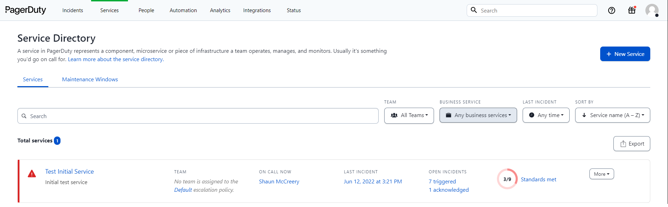Open Shaun McCreery's on-call profile link
The image size is (668, 207).
(279, 182)
